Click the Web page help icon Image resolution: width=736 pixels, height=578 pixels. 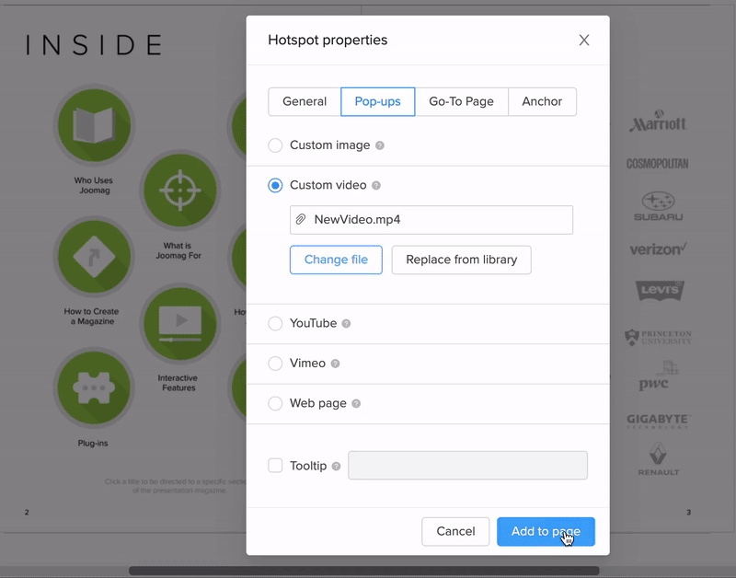(x=356, y=404)
